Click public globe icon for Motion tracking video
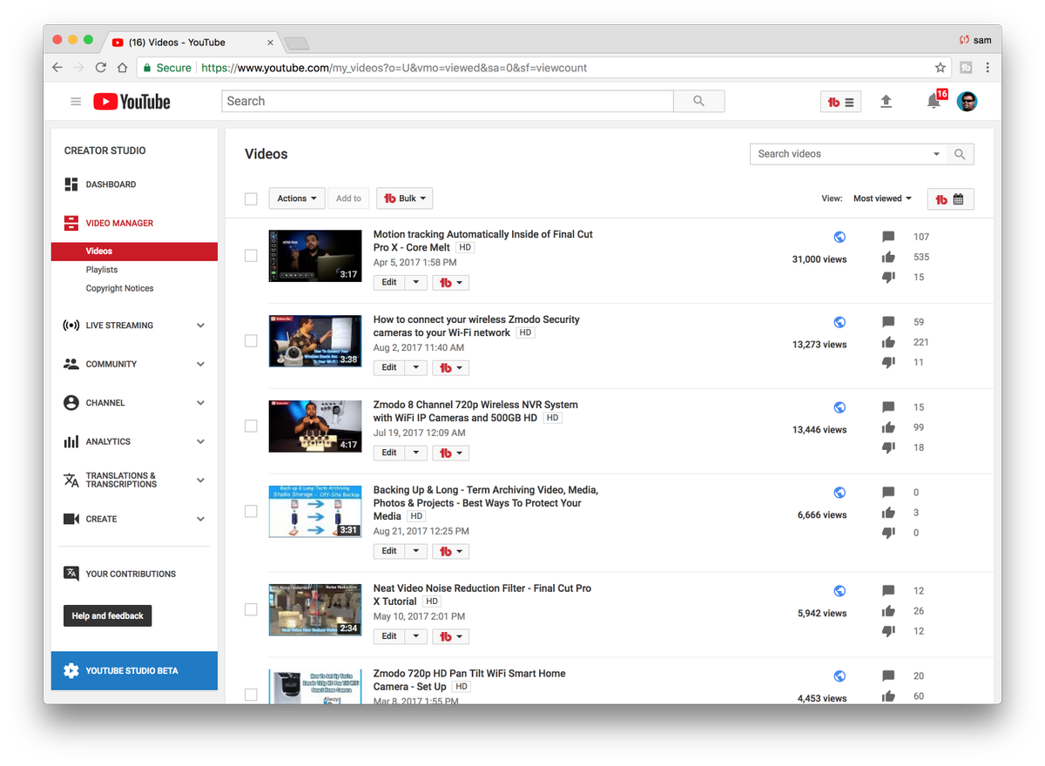 pyautogui.click(x=839, y=237)
